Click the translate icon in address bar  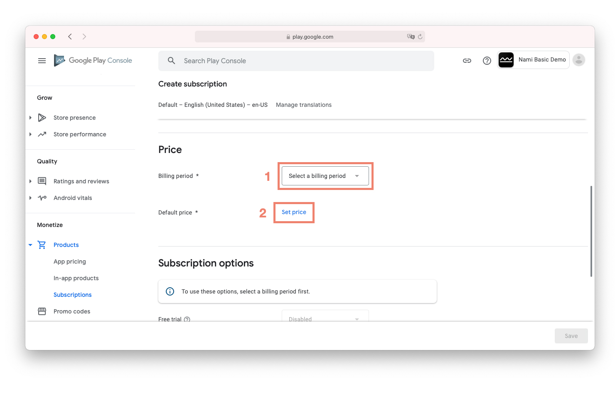[411, 37]
